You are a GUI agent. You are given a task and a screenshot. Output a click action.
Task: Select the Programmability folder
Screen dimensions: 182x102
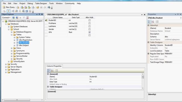pos(23,54)
